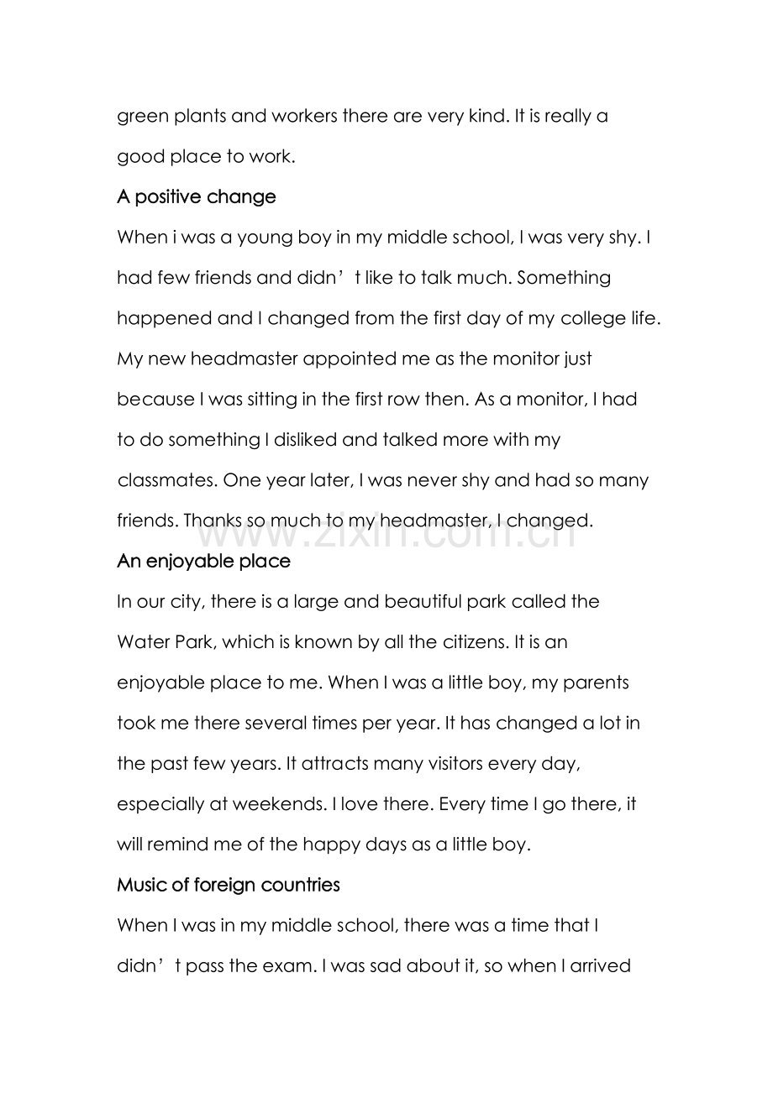
Task: Click the line starting "especially at weekends"
Action: point(376,804)
